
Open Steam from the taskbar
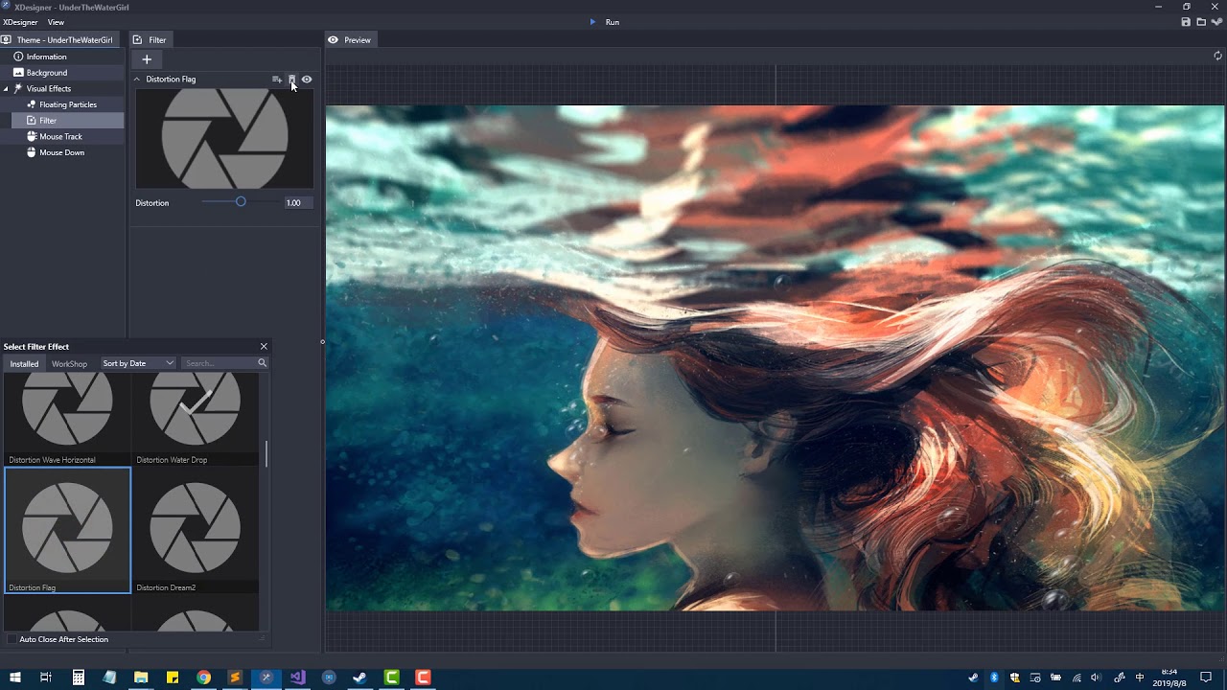[x=359, y=678]
